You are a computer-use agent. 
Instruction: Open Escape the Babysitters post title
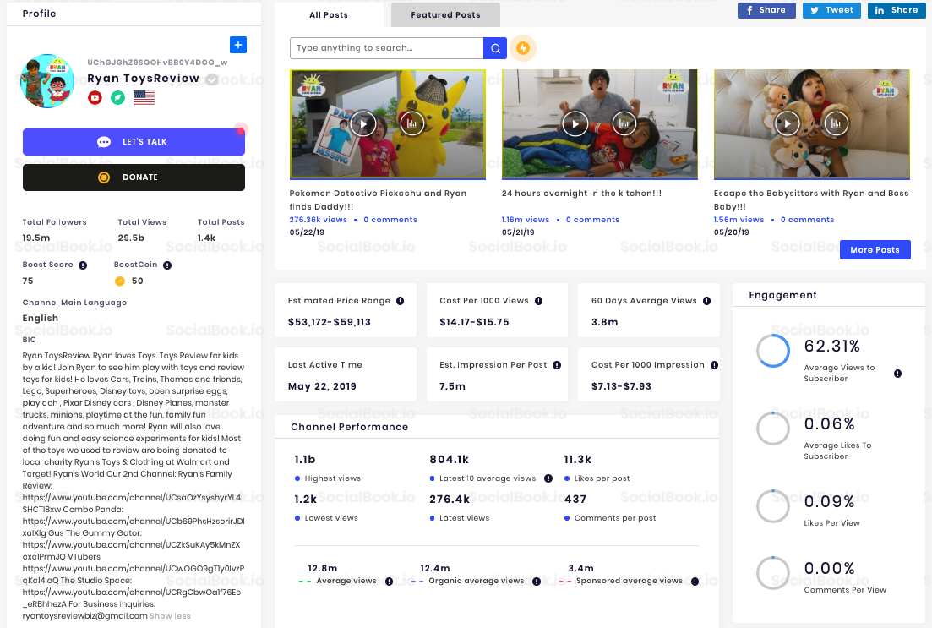pyautogui.click(x=810, y=199)
